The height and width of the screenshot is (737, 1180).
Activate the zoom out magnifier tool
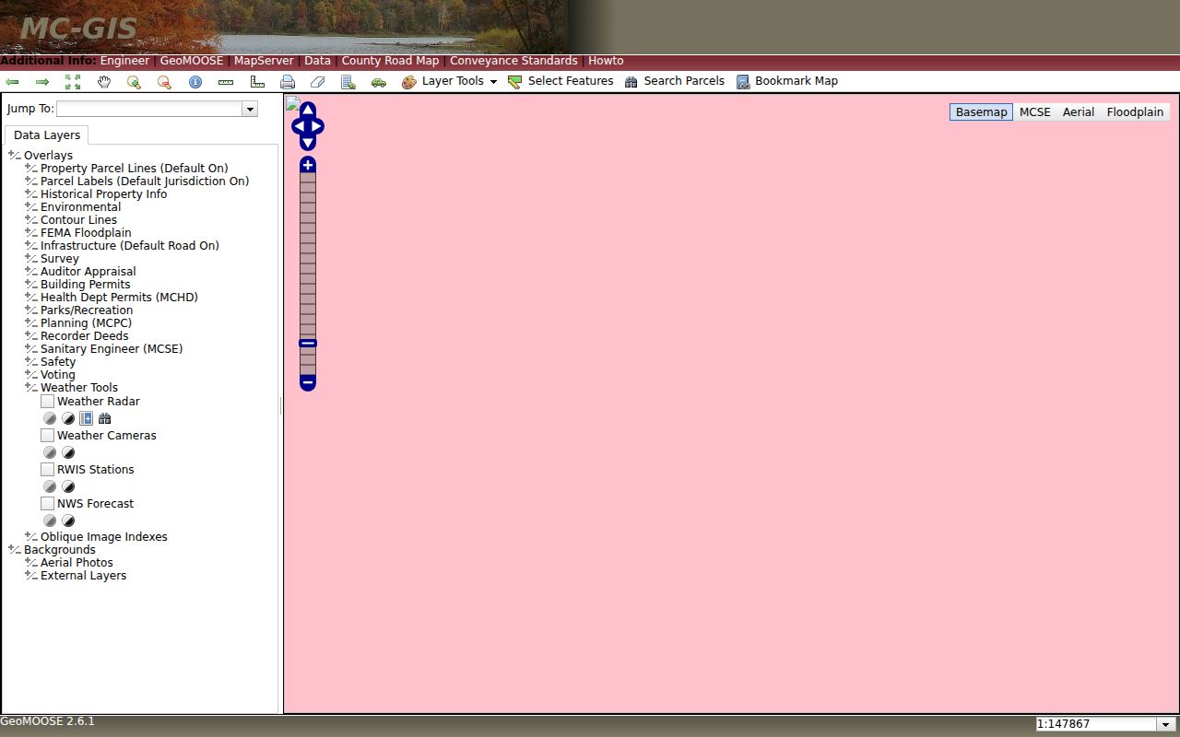coord(165,82)
